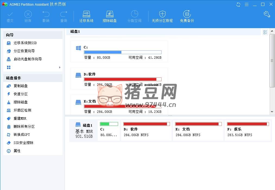The image size is (275, 190).
Task: Select 转换成GPT operation
Action: pos(22,135)
